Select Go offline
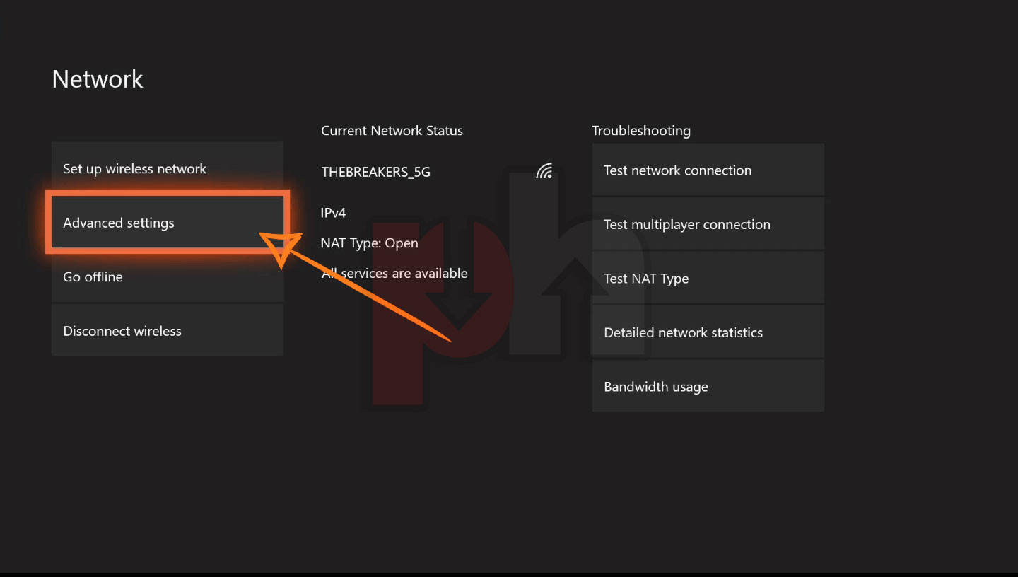 tap(168, 276)
